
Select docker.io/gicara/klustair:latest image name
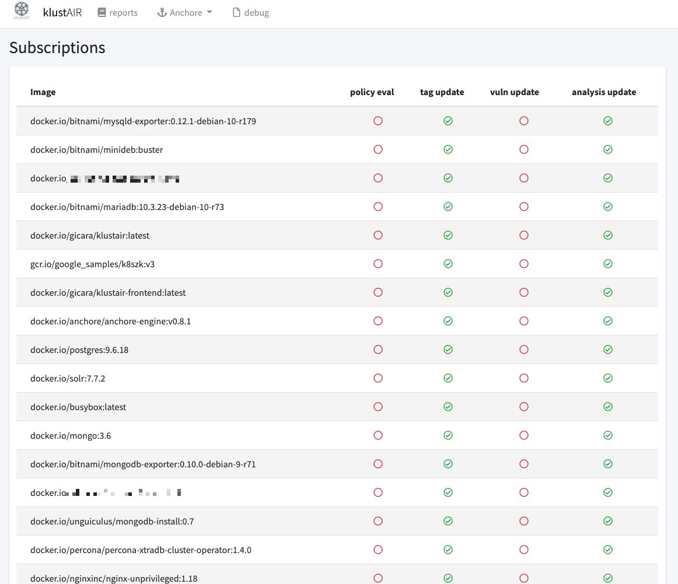pyautogui.click(x=89, y=235)
